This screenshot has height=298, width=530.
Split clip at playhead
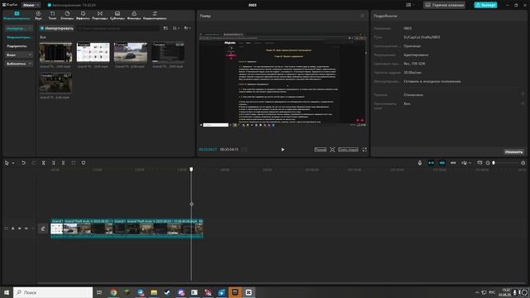click(44, 163)
